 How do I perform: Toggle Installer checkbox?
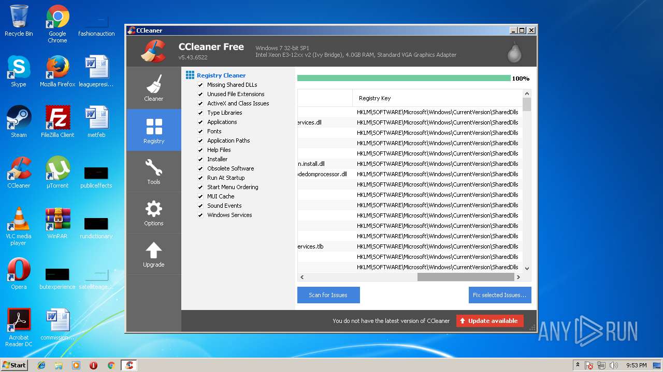click(x=200, y=160)
